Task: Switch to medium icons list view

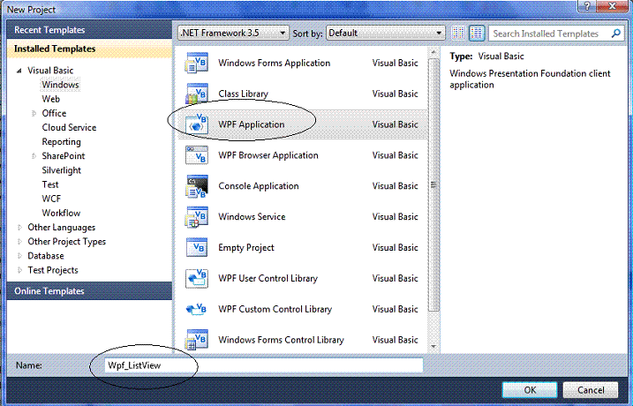Action: pos(477,33)
